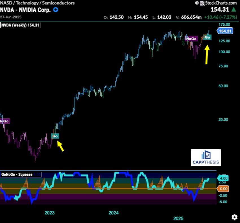
Task: Click the 2022 NoGo label at left edge
Action: [5, 121]
